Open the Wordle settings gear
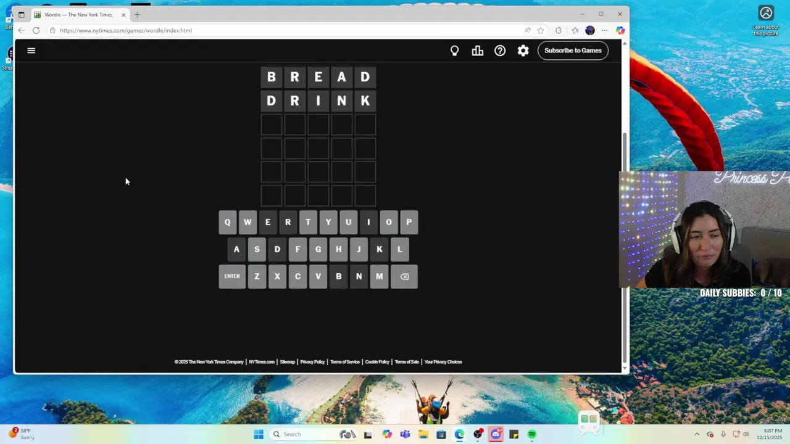The height and width of the screenshot is (444, 790). 523,51
